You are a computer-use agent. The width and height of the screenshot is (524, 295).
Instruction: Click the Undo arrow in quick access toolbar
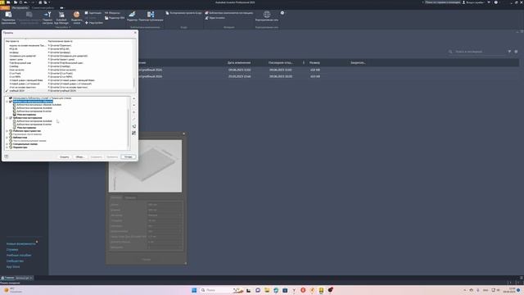click(x=25, y=2)
